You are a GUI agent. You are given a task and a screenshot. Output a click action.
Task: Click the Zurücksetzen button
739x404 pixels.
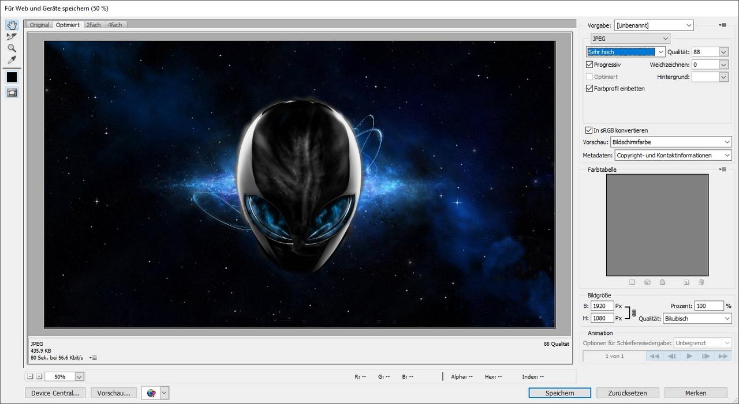(x=628, y=393)
